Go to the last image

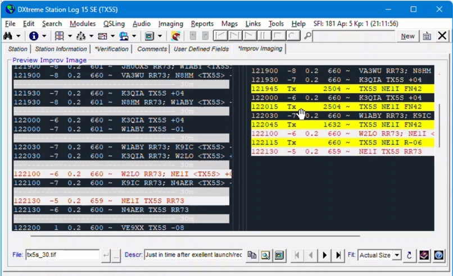[x=338, y=255]
